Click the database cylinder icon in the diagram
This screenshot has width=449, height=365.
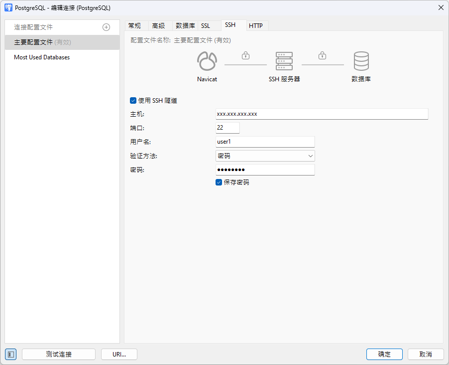pyautogui.click(x=361, y=61)
